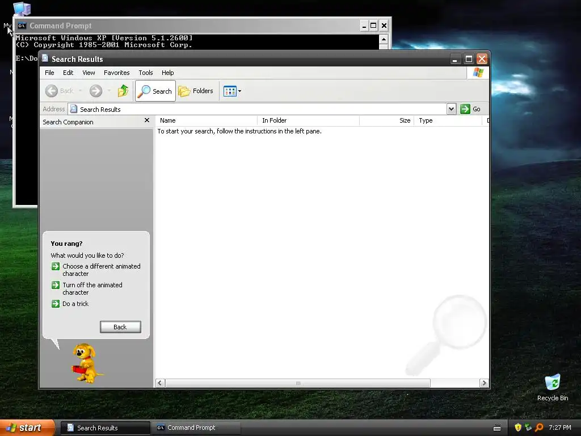Click the Command Prompt title bar icon
This screenshot has width=581, height=436.
[22, 26]
